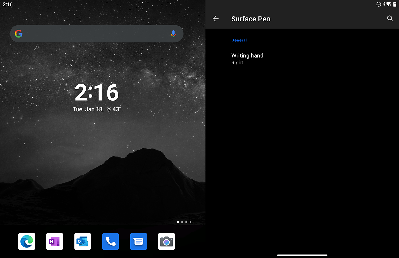Launch the OneNote app from dock
Image resolution: width=399 pixels, height=258 pixels.
[55, 241]
